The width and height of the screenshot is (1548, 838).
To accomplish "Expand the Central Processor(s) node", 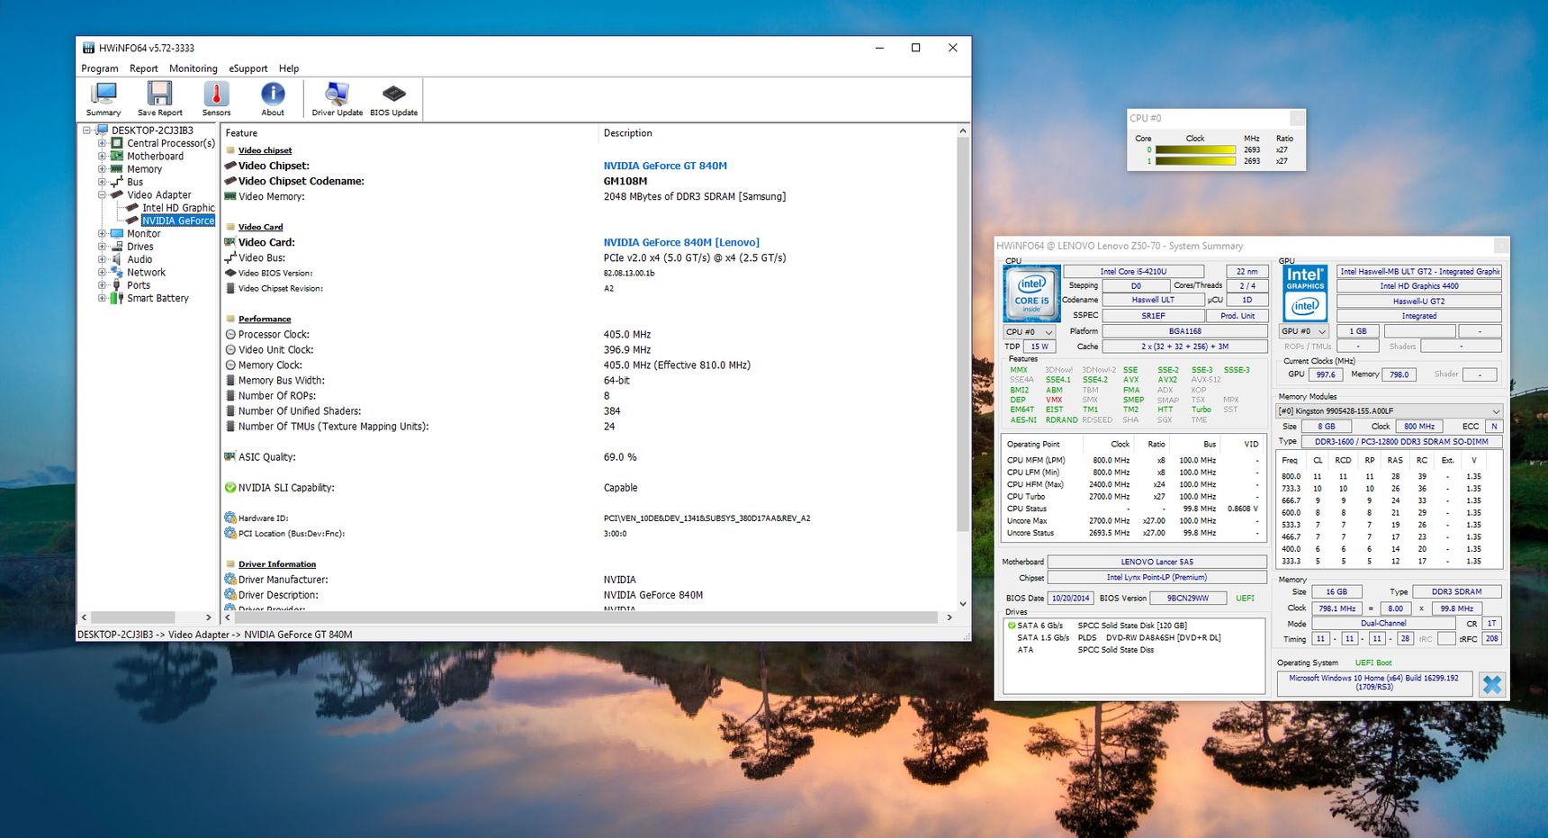I will (x=102, y=143).
